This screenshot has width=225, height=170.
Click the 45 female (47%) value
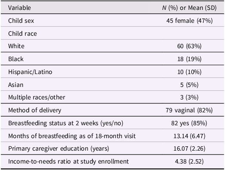point(189,21)
